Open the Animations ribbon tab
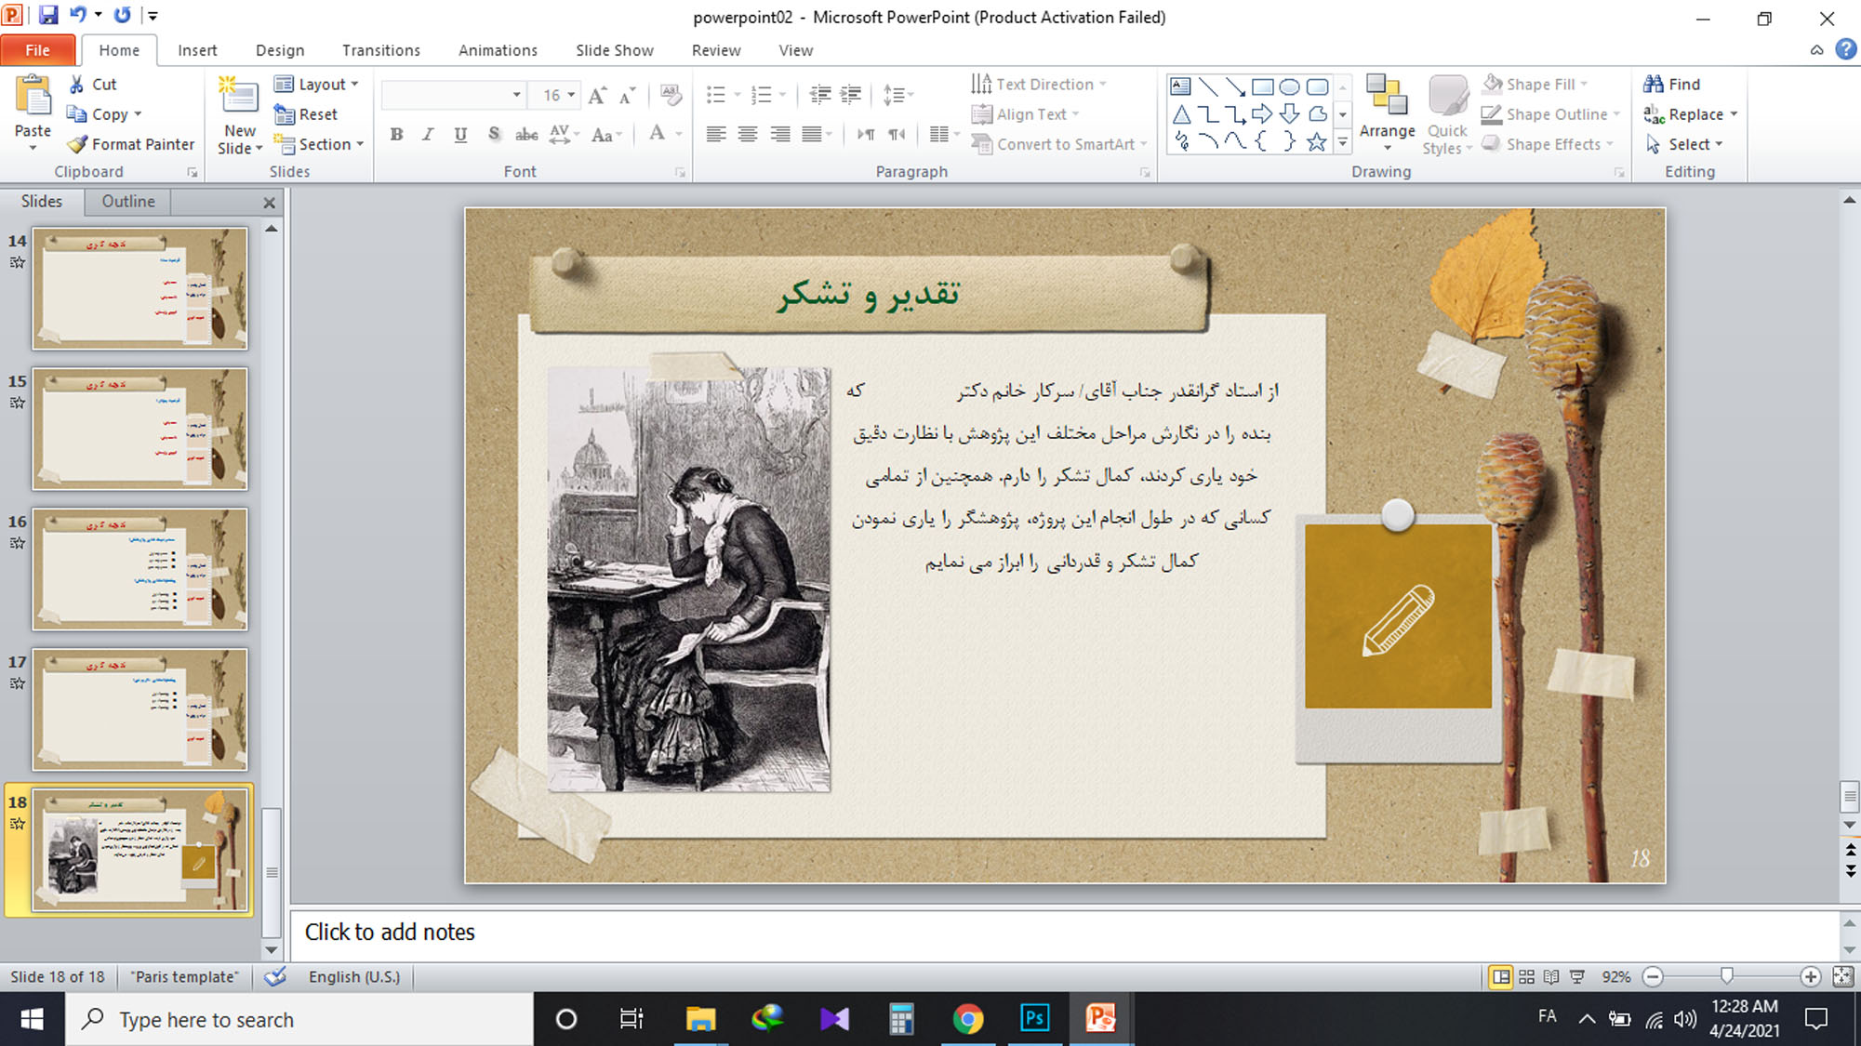The width and height of the screenshot is (1861, 1046). click(x=498, y=50)
